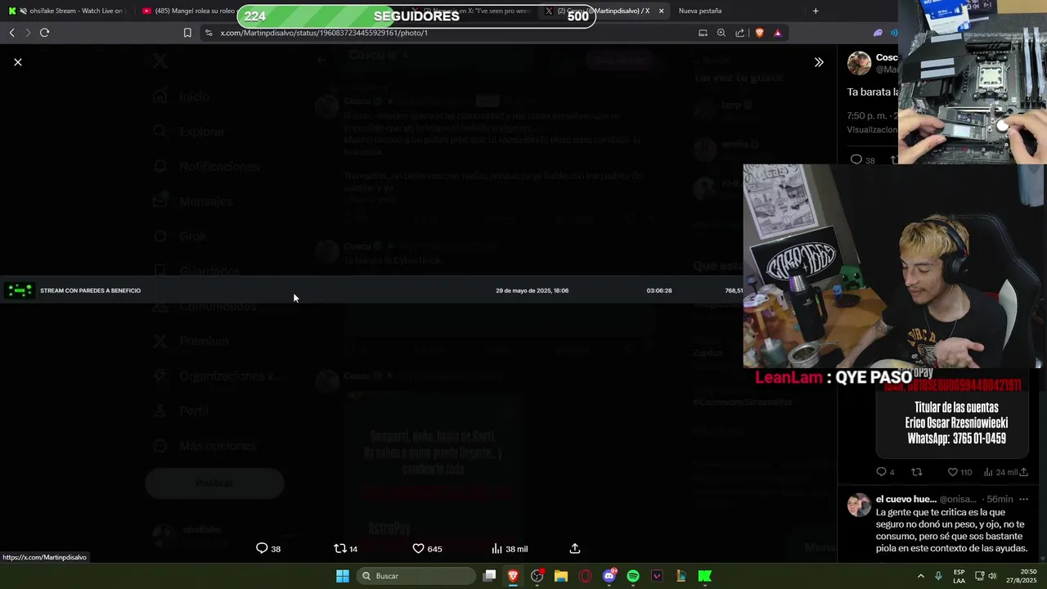Viewport: 1047px width, 589px height.
Task: Open the cast/picture-in-picture toolbar icon
Action: (703, 33)
